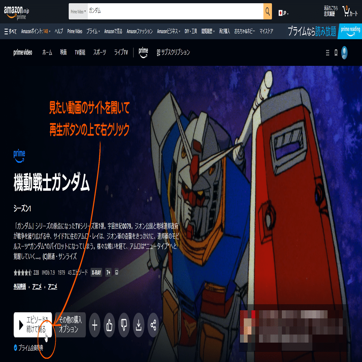The width and height of the screenshot is (362, 362).
Task: Expand the 閲覧履歴 dropdown
Action: pyautogui.click(x=208, y=32)
